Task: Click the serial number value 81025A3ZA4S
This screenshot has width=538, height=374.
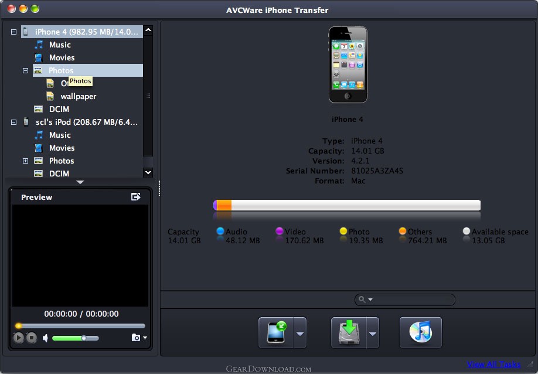Action: pos(377,171)
